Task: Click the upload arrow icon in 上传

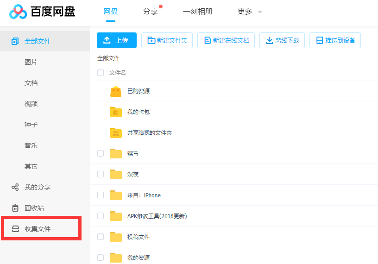Action: [107, 40]
